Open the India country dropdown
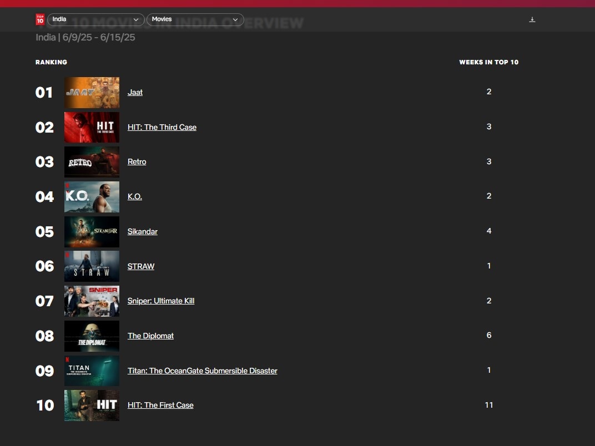The image size is (595, 446). click(95, 19)
